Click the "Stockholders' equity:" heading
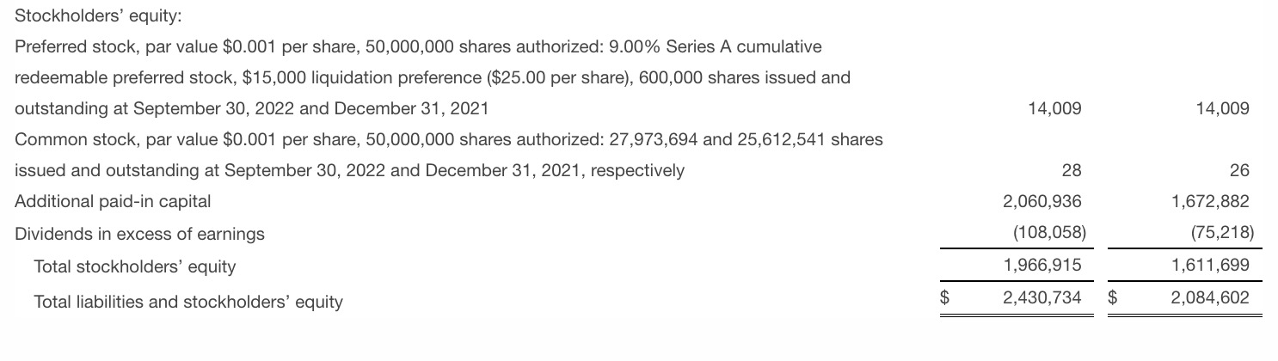 click(98, 15)
